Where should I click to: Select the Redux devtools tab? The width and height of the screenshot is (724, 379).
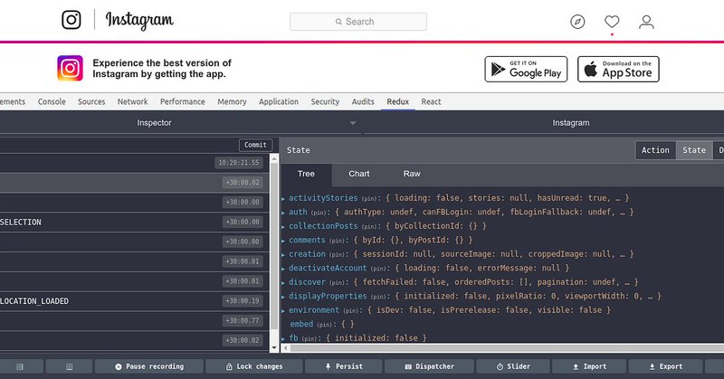coord(398,101)
